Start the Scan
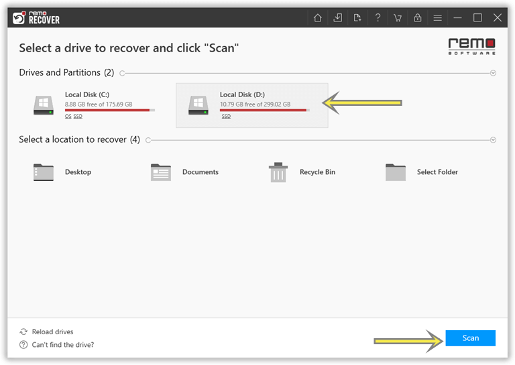 (470, 338)
